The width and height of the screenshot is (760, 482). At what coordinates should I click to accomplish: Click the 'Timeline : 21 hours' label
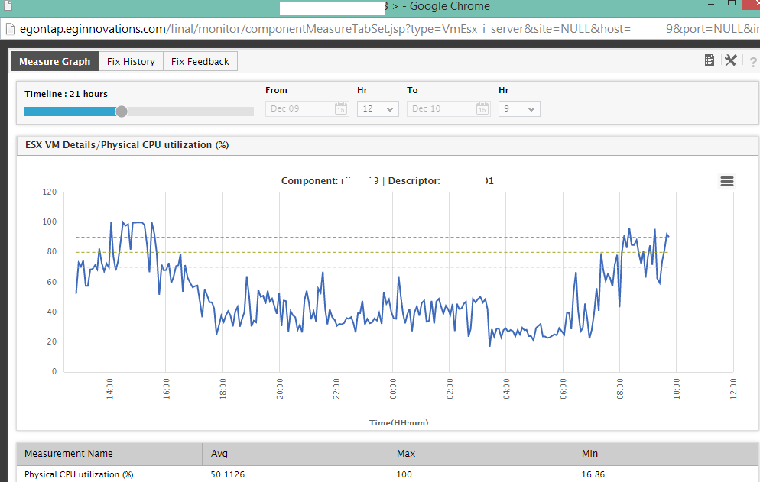[x=67, y=94]
